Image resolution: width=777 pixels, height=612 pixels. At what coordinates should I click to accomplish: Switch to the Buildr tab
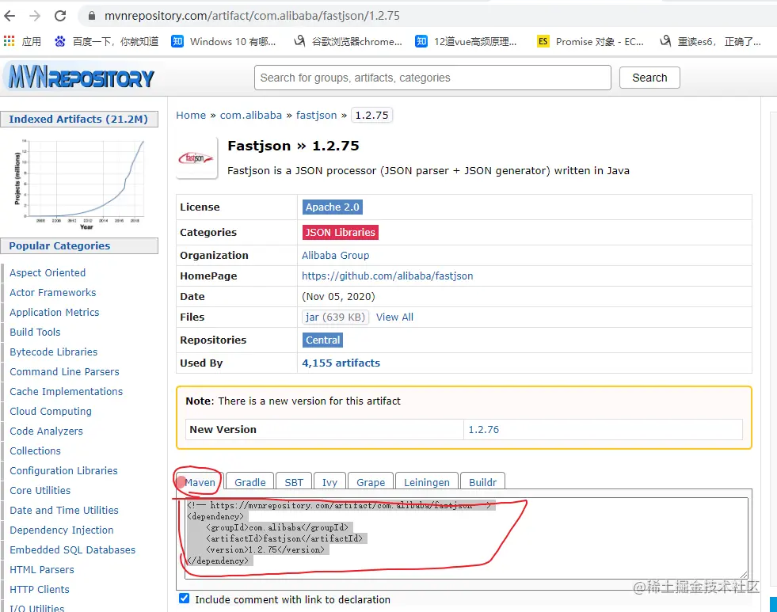482,482
